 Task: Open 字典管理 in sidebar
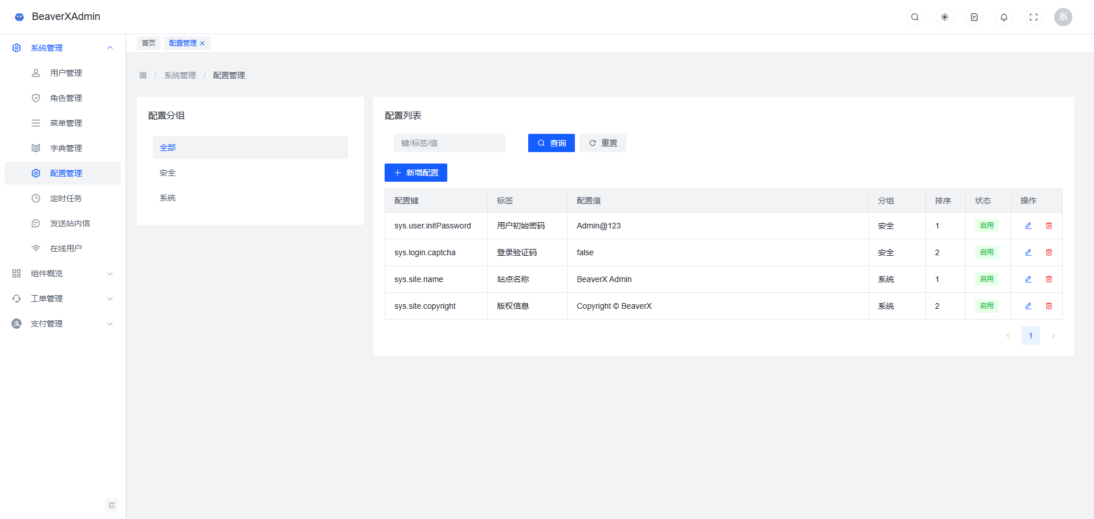(x=63, y=148)
